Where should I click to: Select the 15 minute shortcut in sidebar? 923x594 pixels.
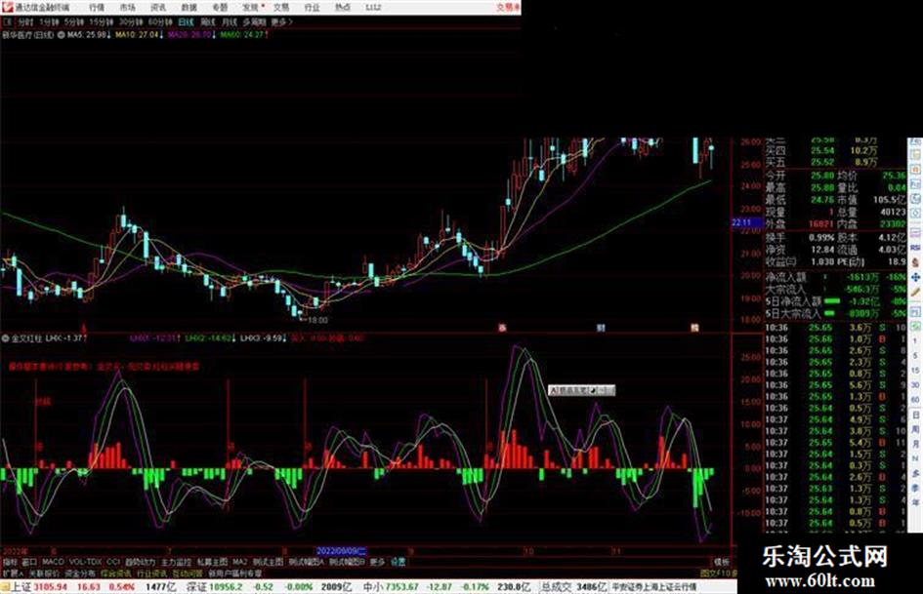[915, 370]
